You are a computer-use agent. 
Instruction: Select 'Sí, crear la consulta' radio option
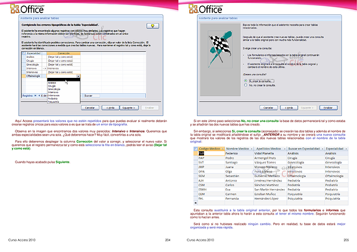[x=246, y=80]
